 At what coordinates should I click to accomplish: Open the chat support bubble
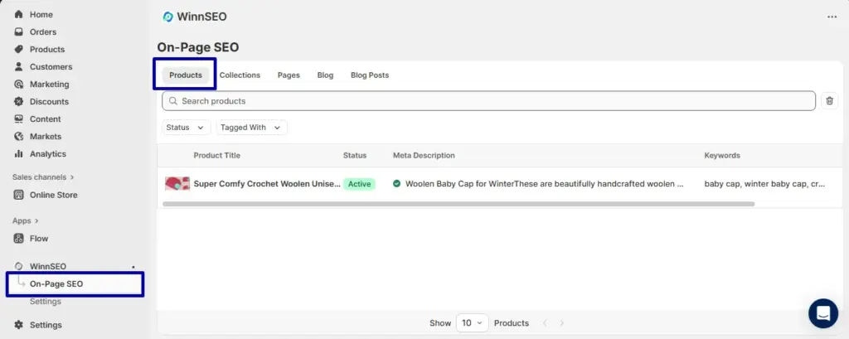[x=823, y=313]
